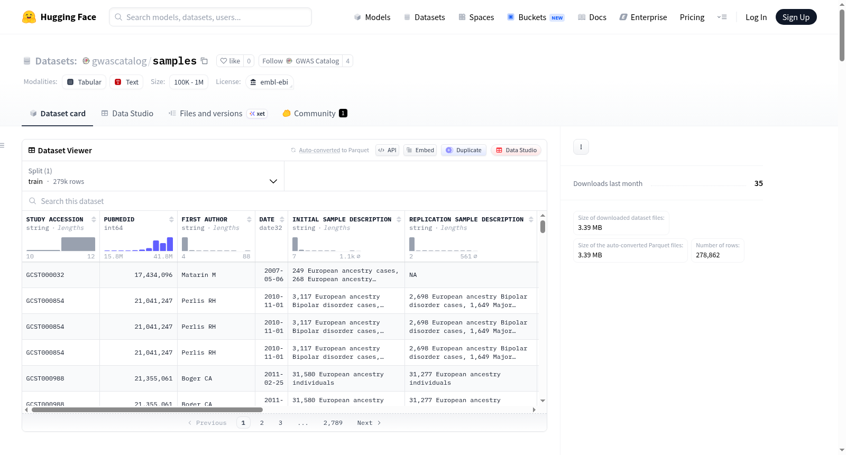Select cell GCST000032

point(61,275)
